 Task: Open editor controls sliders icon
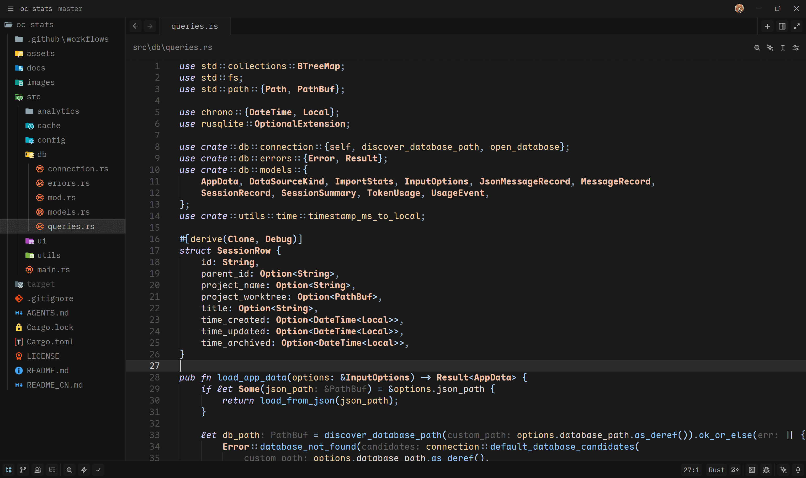coord(796,48)
